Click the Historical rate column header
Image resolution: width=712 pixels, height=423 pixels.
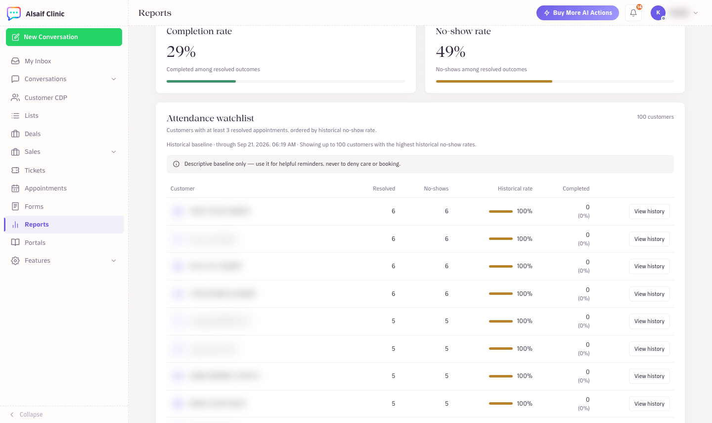(515, 188)
